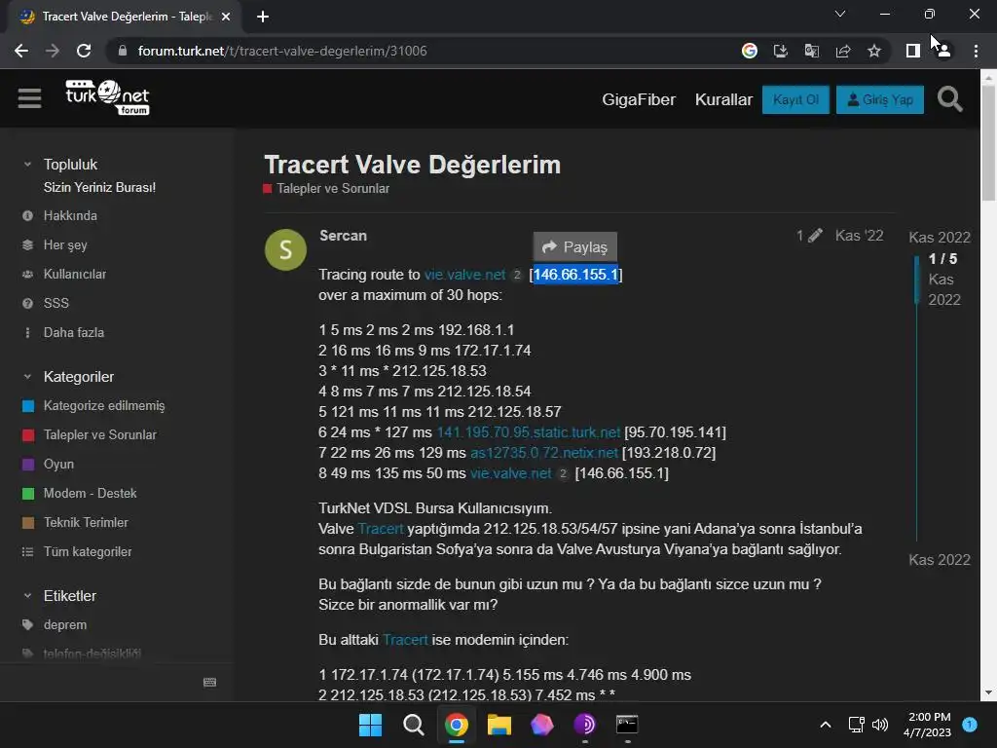Click the edit pencil icon on Sercan's post

pyautogui.click(x=815, y=236)
